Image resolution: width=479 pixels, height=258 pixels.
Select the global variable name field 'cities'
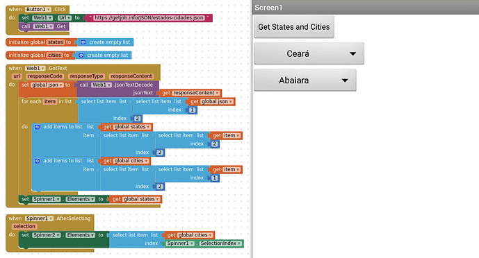[54, 55]
